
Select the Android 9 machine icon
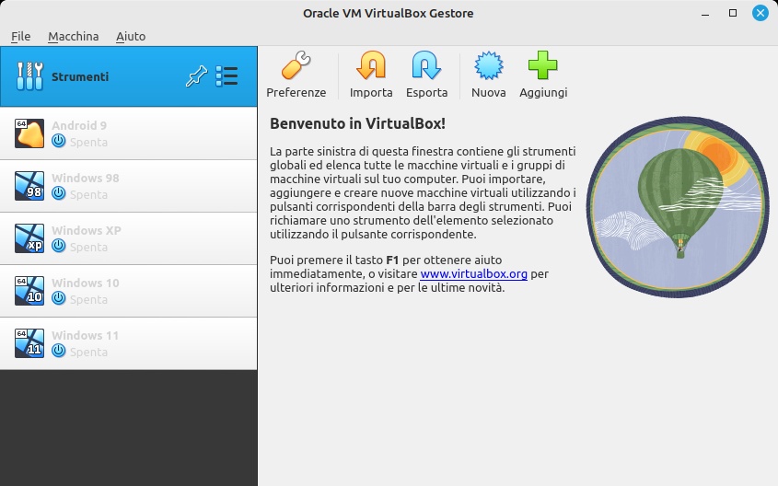tap(29, 133)
